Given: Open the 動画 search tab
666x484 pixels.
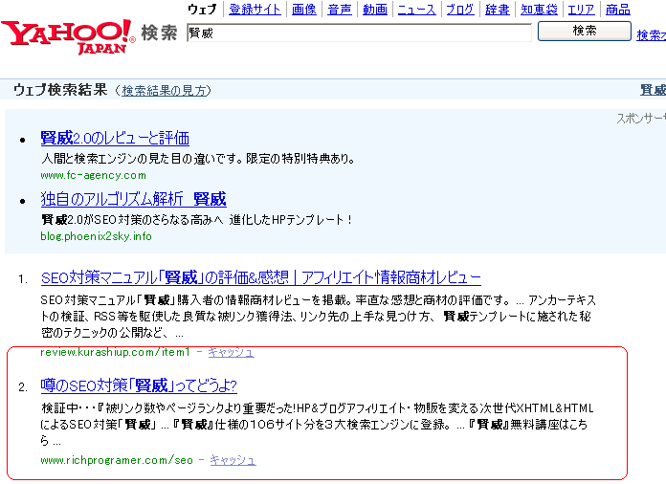Looking at the screenshot, I should (375, 10).
